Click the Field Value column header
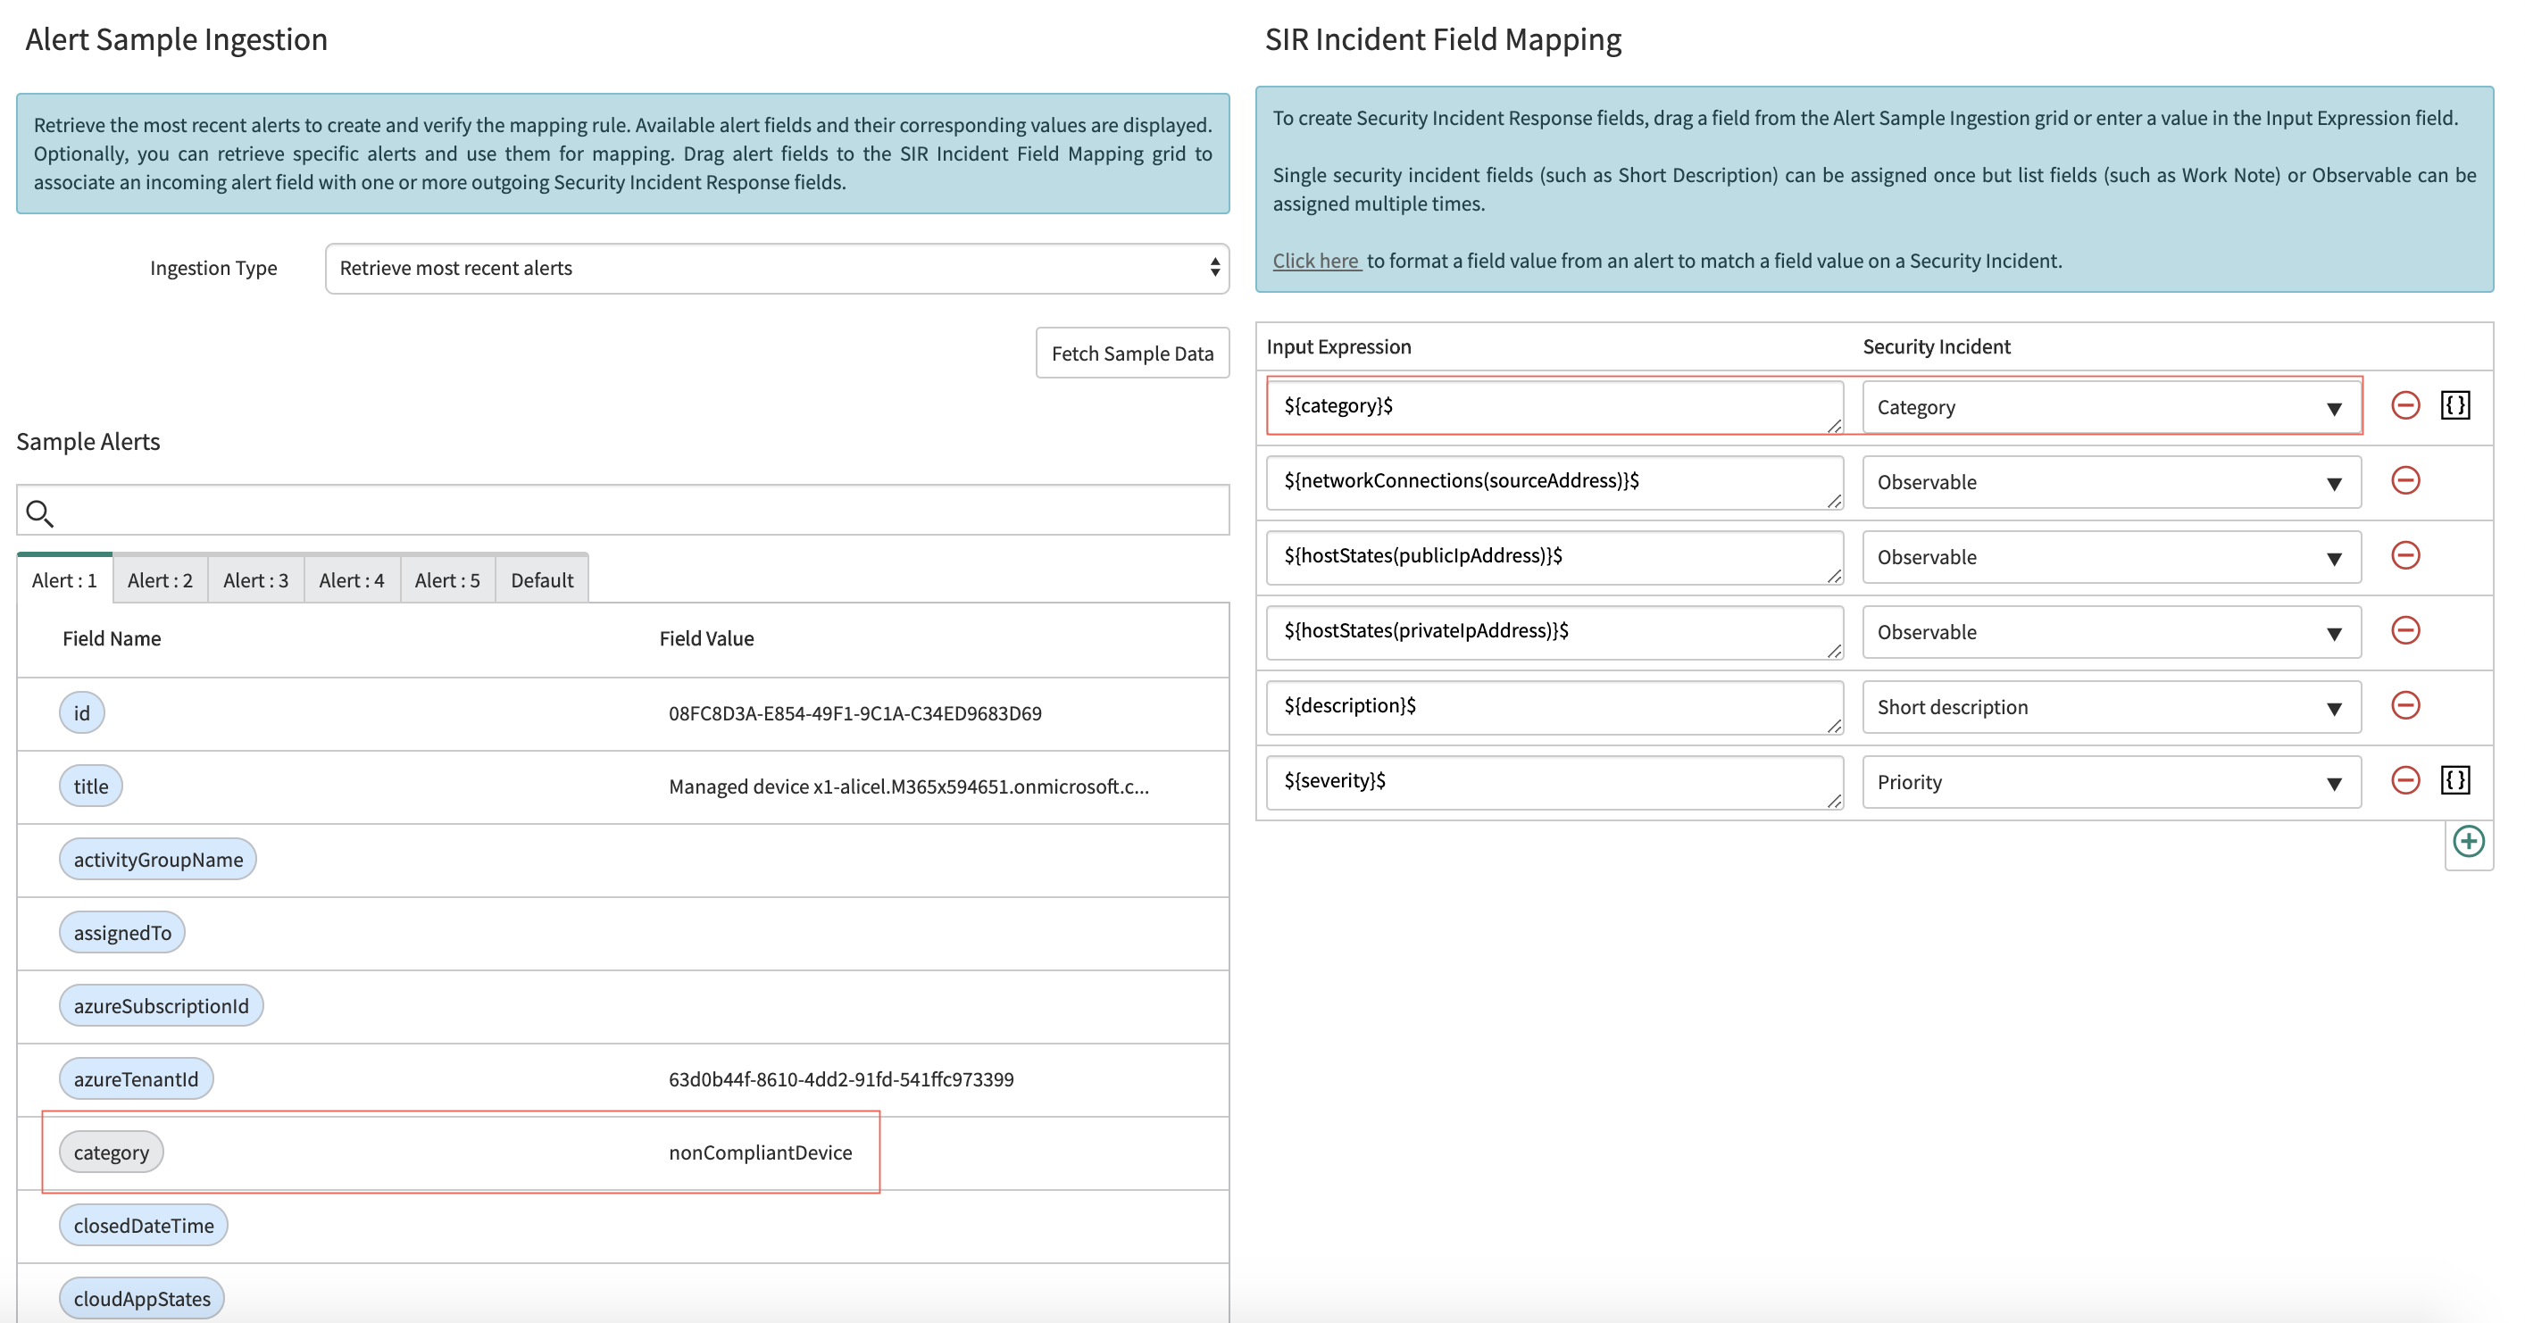 click(x=707, y=638)
